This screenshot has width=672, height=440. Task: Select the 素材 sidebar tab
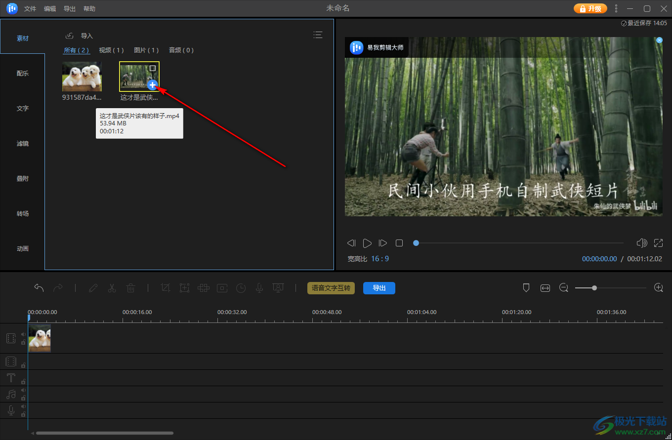[x=23, y=38]
